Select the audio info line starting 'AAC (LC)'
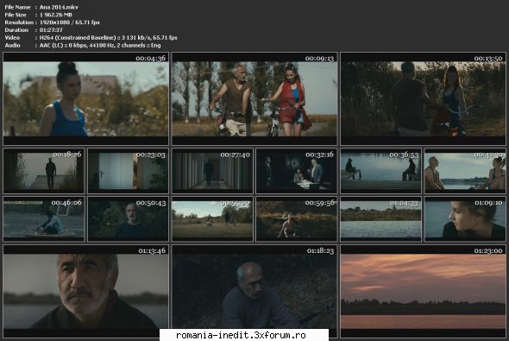This screenshot has height=341, width=509. [x=100, y=45]
